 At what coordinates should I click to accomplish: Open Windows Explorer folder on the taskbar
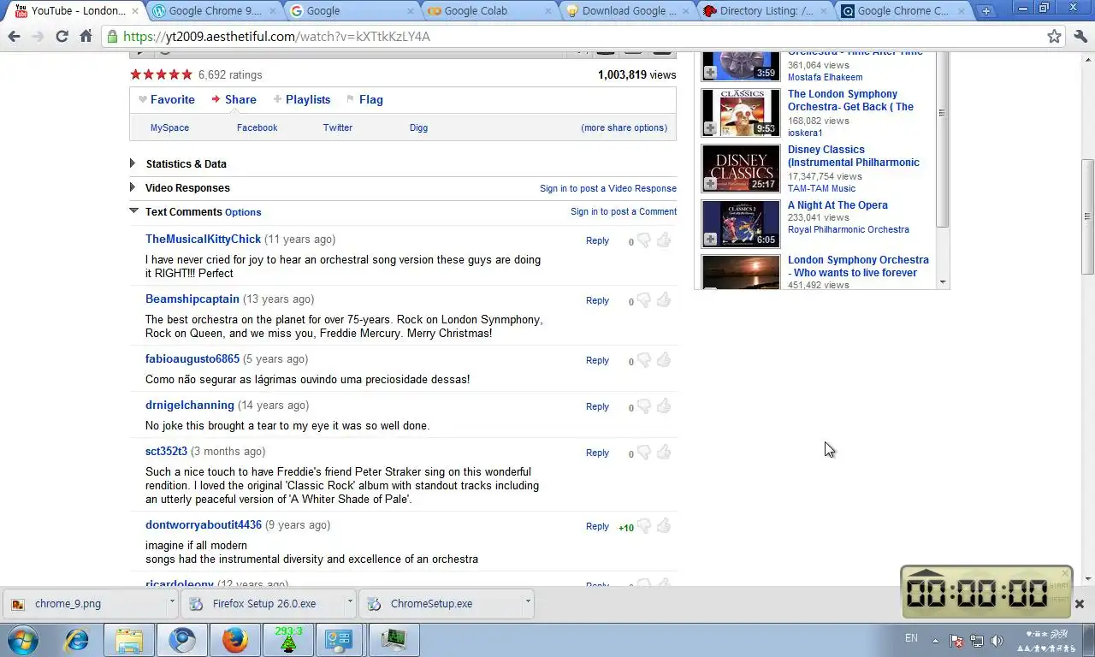129,640
